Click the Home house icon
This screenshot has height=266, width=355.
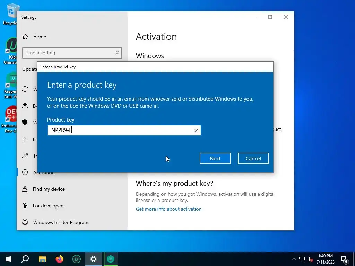tap(25, 37)
